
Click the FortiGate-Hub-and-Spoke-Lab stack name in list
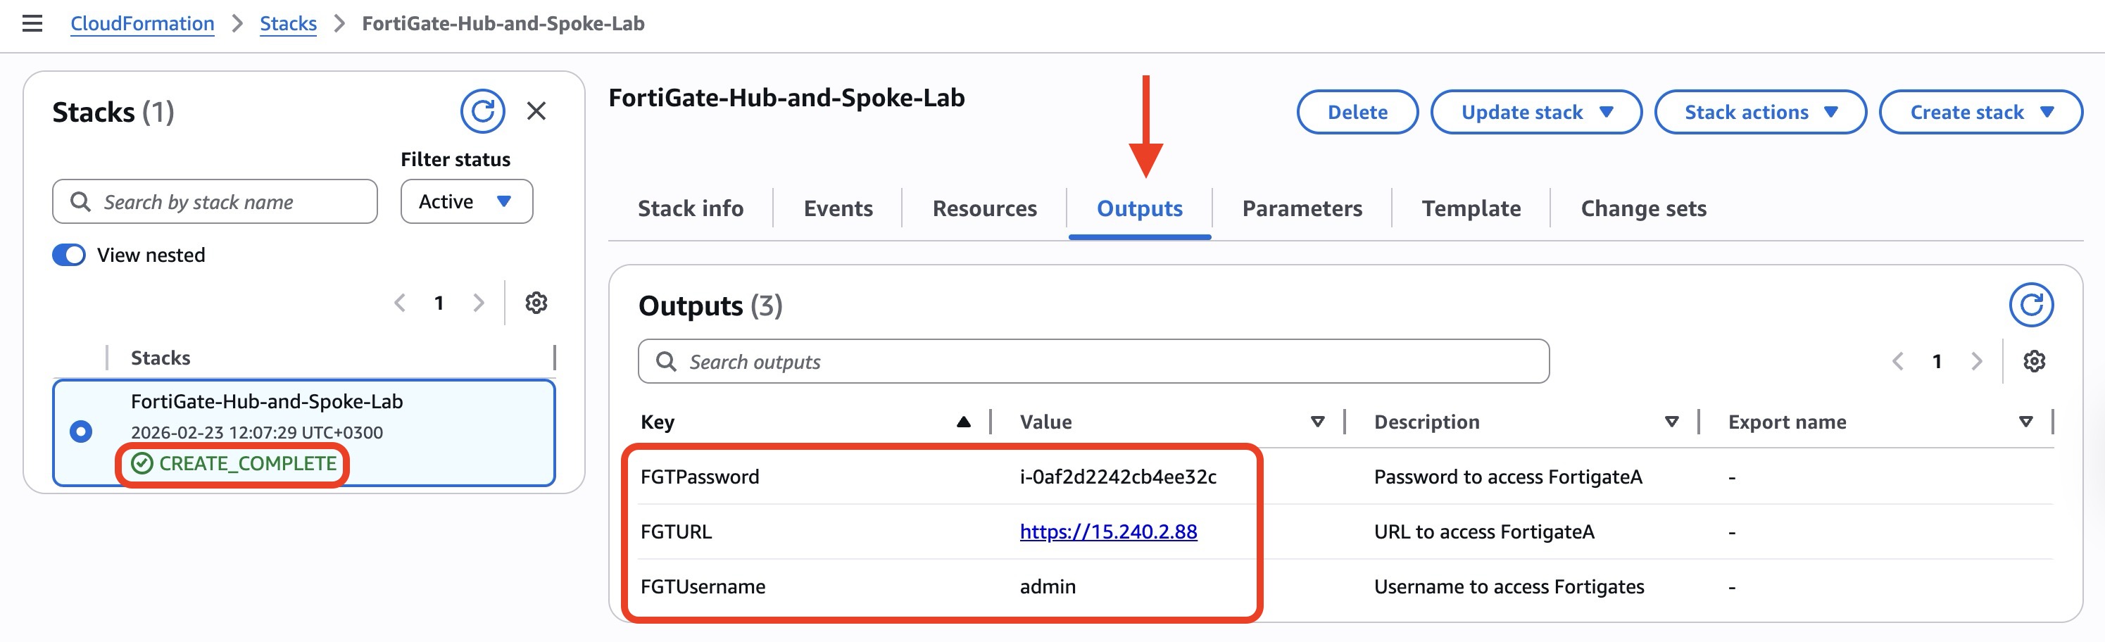(x=266, y=401)
